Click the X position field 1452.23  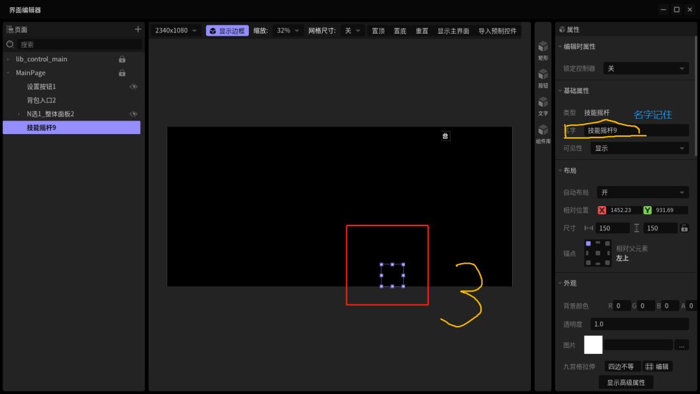(x=624, y=210)
